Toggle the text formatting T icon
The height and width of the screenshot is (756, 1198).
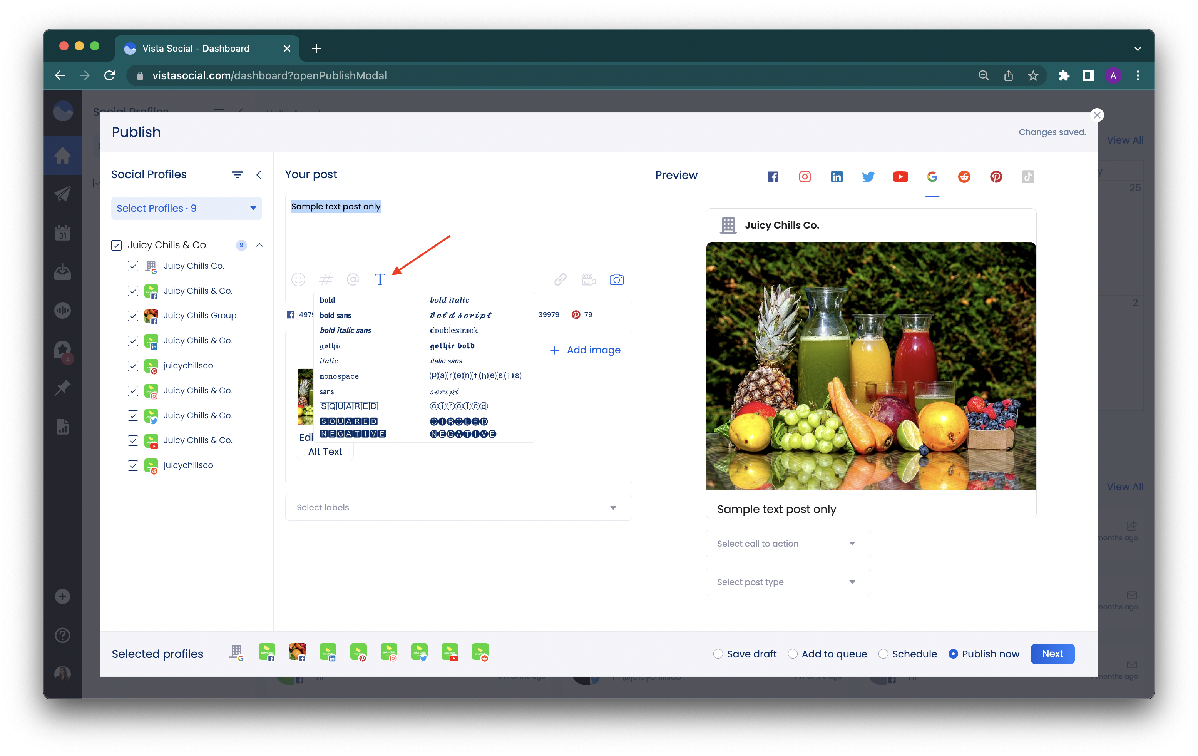(380, 279)
